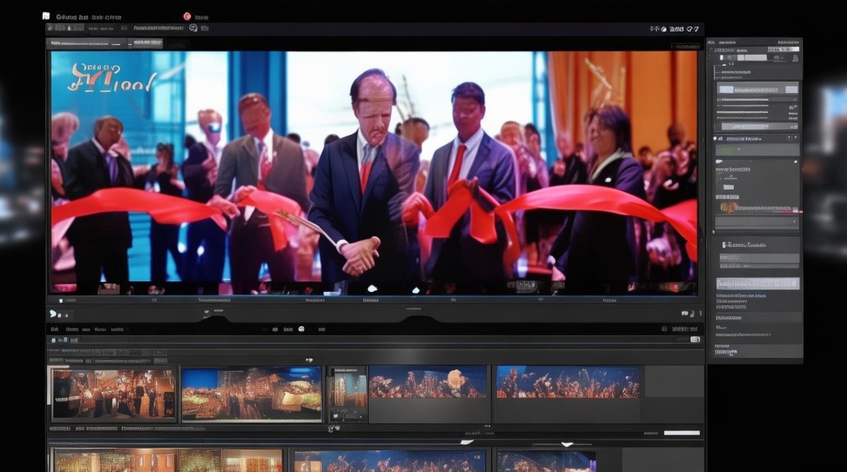Click the main ribbon-cutting video preview
Viewport: 847px width, 472px height.
374,173
